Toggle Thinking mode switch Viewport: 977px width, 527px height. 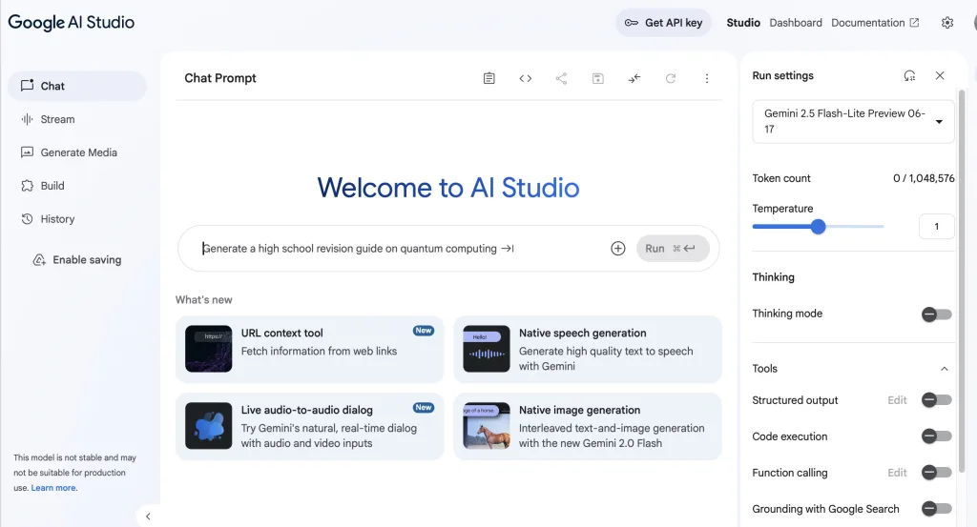(x=937, y=314)
